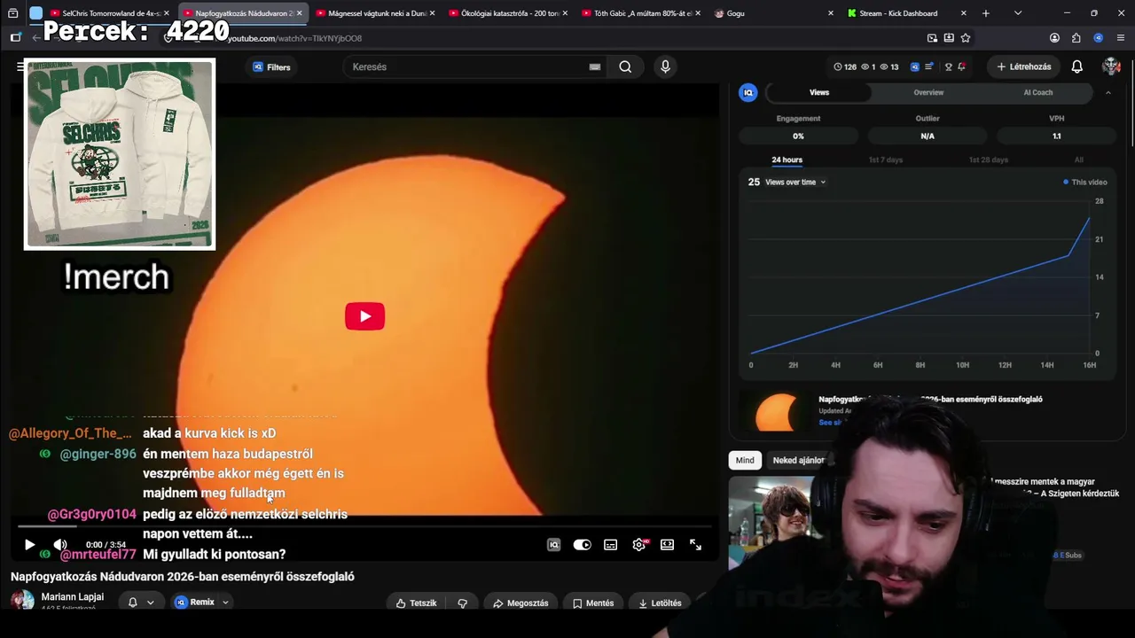This screenshot has width=1135, height=638.
Task: Click the Létrehozás create button
Action: pos(1023,66)
